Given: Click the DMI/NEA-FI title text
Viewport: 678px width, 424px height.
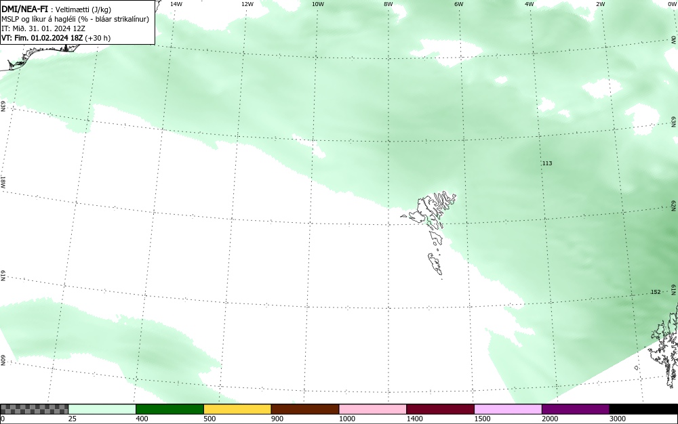Looking at the screenshot, I should click(24, 8).
